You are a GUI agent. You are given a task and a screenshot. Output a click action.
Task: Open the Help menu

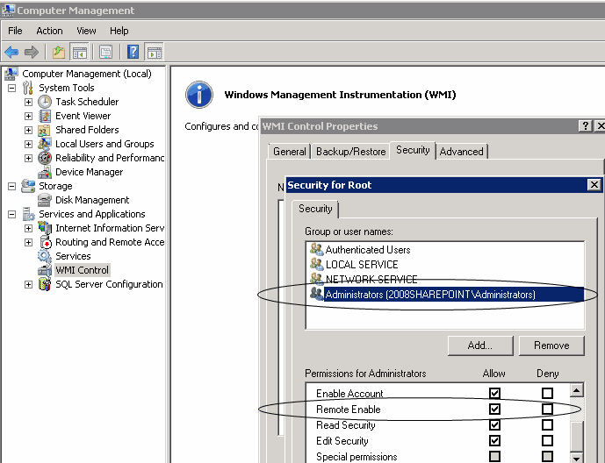click(119, 31)
